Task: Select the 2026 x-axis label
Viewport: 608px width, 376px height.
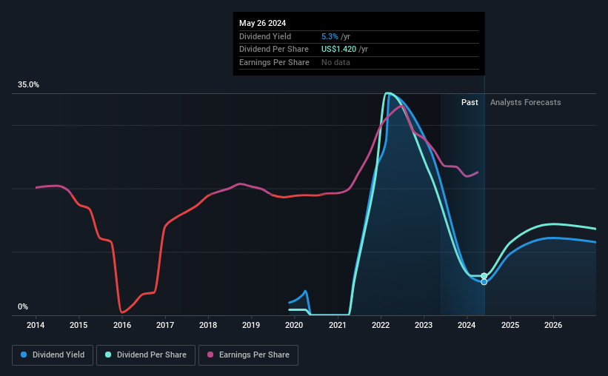Action: click(553, 325)
